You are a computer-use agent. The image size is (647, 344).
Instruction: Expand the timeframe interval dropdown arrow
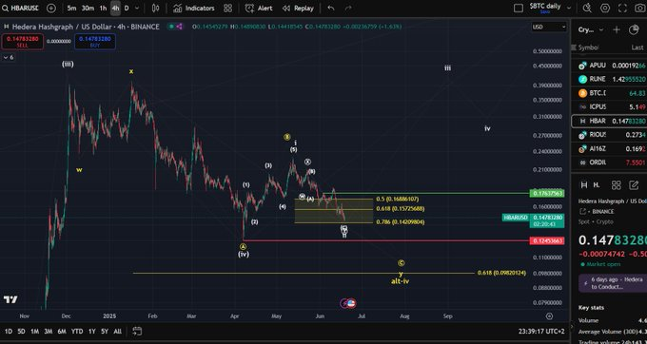click(137, 9)
